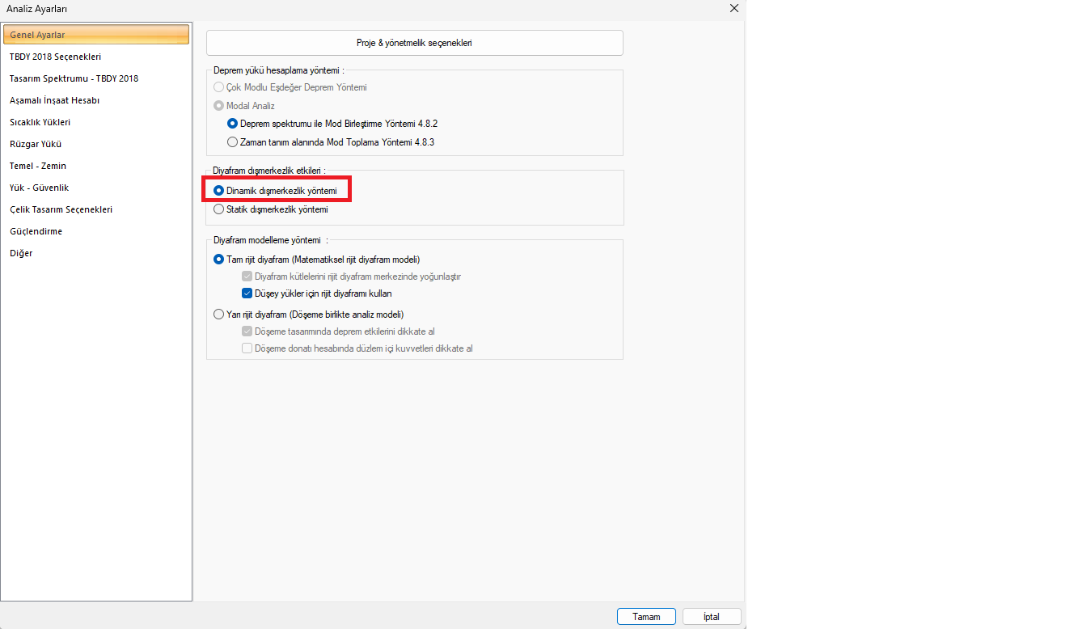Uncheck Düşey yükler için rijit diyaframı kullan

247,293
